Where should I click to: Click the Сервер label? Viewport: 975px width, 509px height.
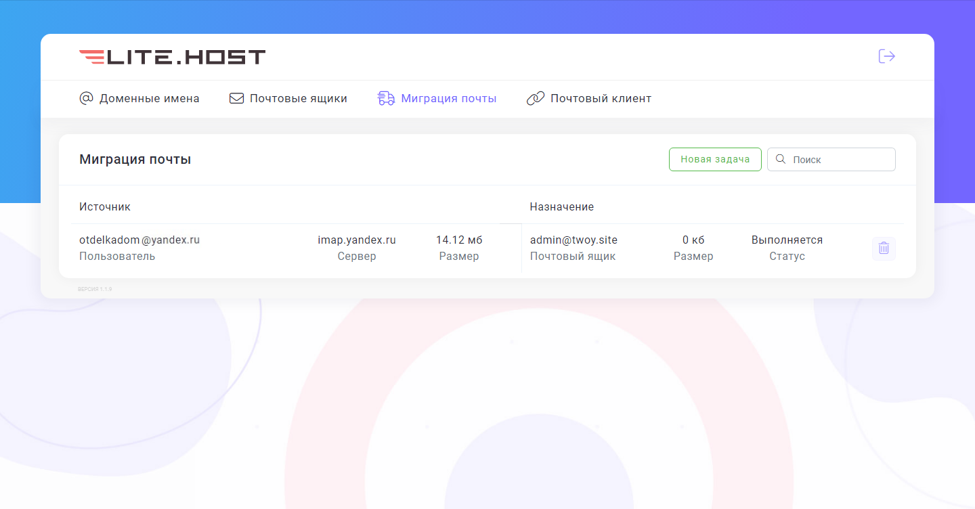coord(357,257)
